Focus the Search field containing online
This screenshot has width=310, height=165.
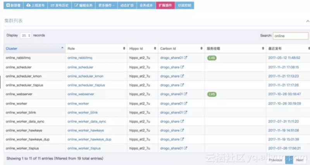point(290,36)
